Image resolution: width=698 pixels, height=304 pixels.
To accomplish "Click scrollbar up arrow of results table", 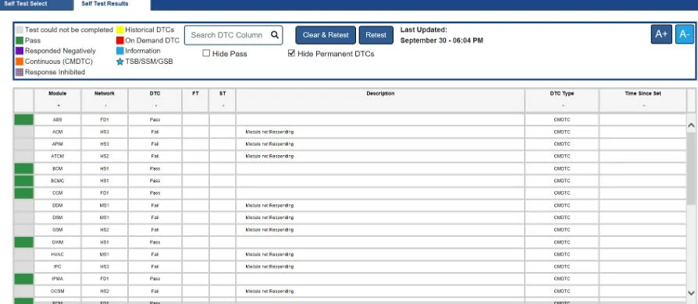I will click(691, 125).
